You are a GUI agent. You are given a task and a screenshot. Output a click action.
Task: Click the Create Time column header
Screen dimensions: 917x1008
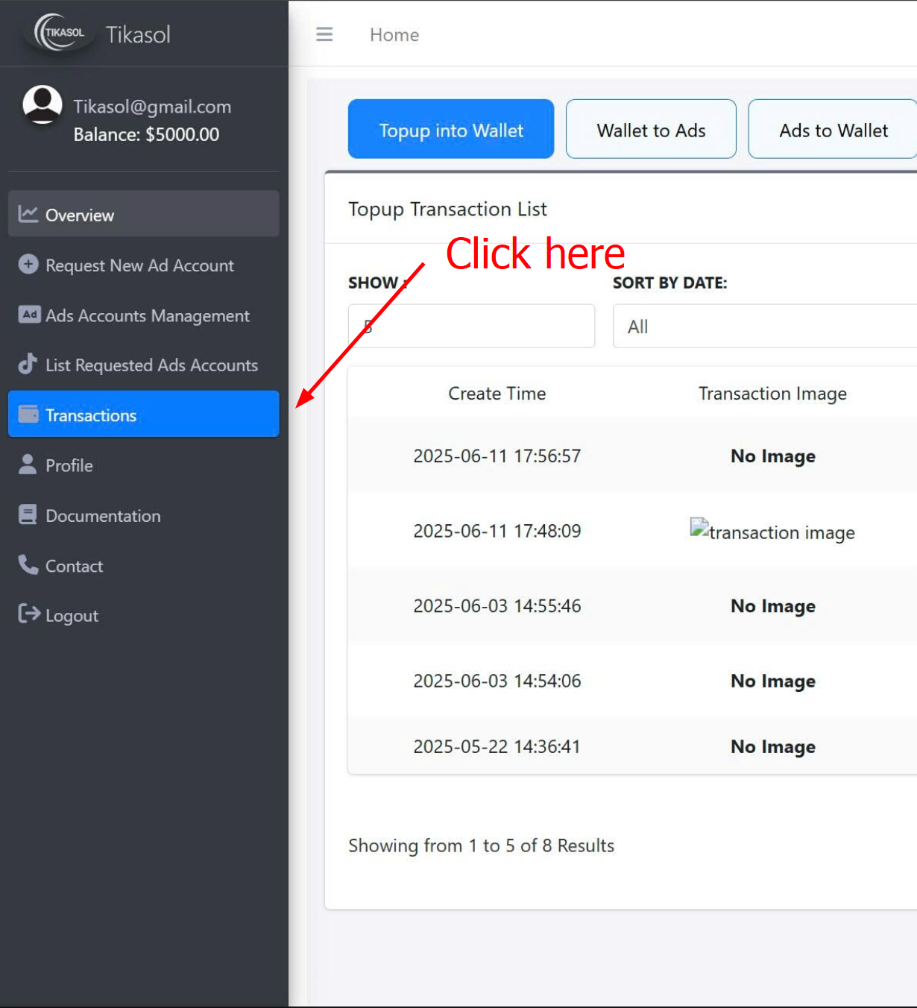point(497,393)
